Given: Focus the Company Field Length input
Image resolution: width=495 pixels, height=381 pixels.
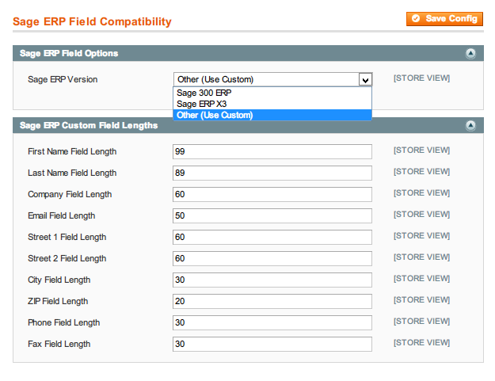Looking at the screenshot, I should coord(272,194).
